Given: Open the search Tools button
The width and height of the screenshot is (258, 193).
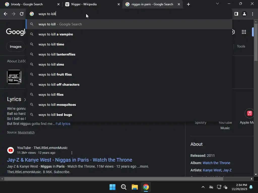Looking at the screenshot, I should click(241, 46).
